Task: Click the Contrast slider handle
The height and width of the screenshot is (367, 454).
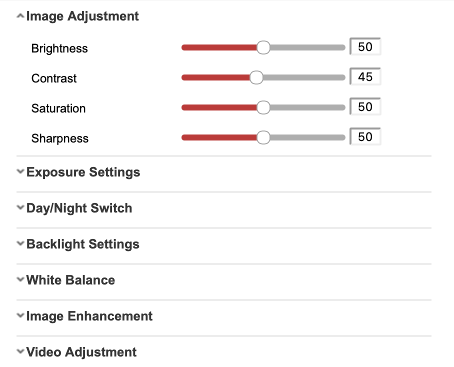Action: point(256,77)
